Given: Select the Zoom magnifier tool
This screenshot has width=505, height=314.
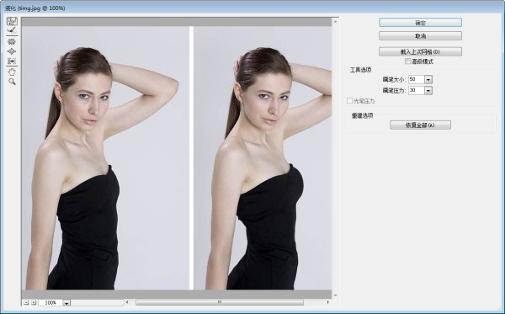Looking at the screenshot, I should pos(12,82).
